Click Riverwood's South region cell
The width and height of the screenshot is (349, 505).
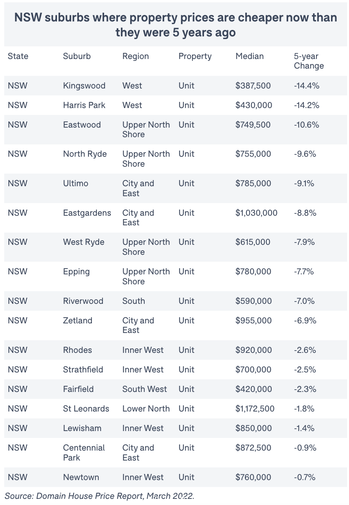(134, 301)
